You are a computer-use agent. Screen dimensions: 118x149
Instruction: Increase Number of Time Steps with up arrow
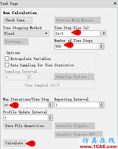tap(101, 45)
